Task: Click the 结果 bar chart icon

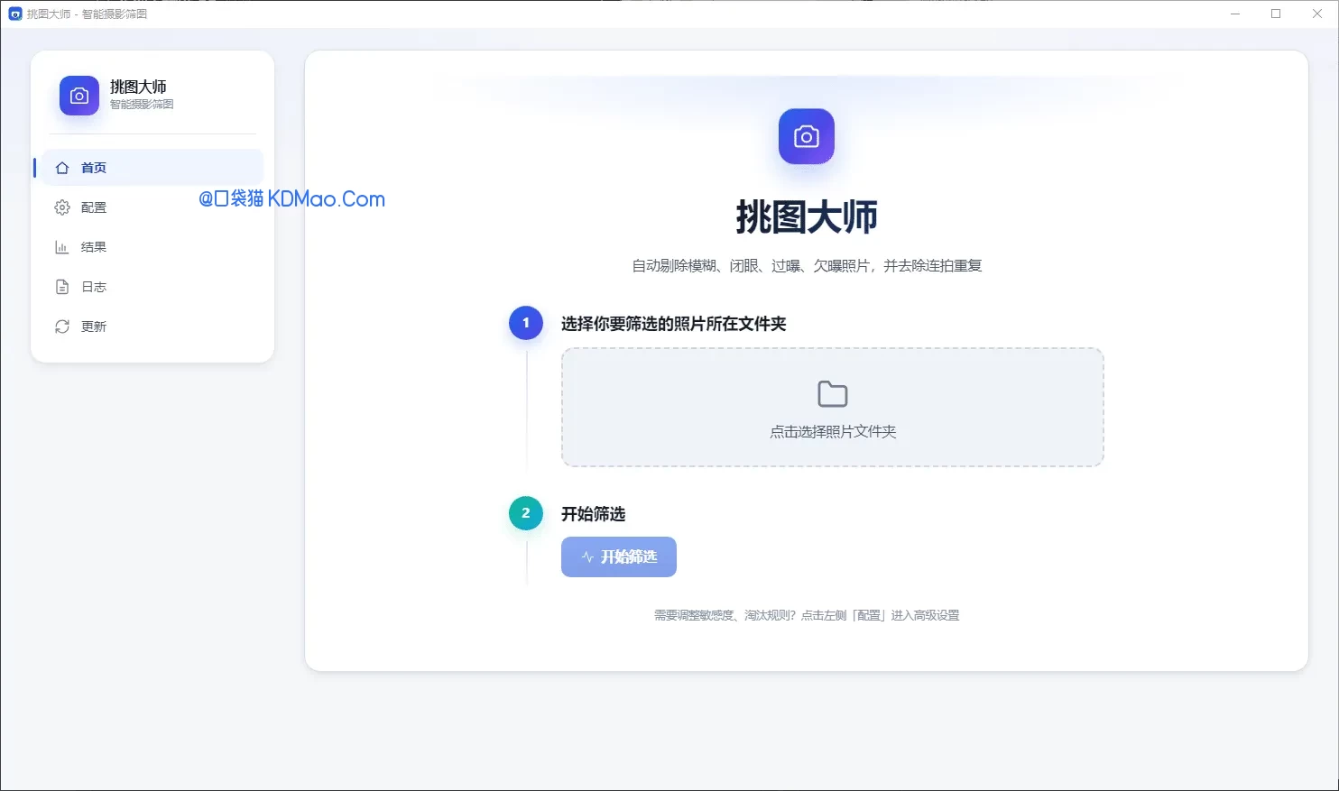Action: coord(62,247)
